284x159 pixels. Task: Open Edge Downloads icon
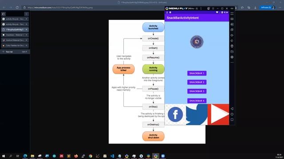[x=255, y=8]
